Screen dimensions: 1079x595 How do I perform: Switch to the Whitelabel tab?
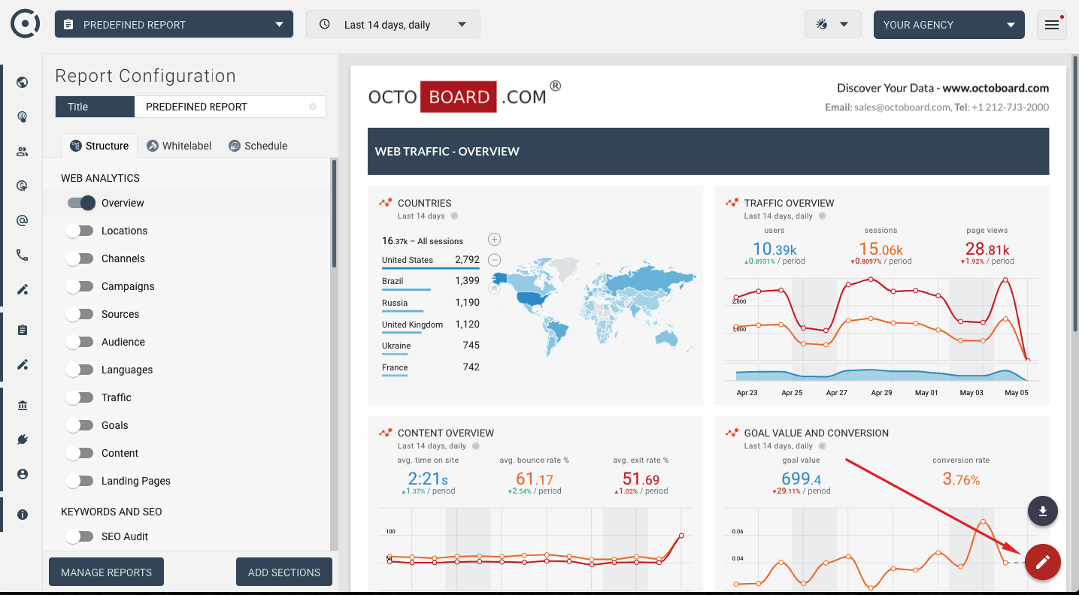[179, 146]
